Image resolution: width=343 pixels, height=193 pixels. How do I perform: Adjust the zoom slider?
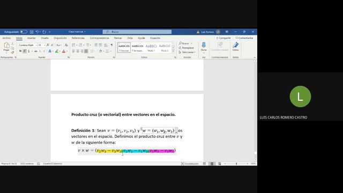[236, 164]
